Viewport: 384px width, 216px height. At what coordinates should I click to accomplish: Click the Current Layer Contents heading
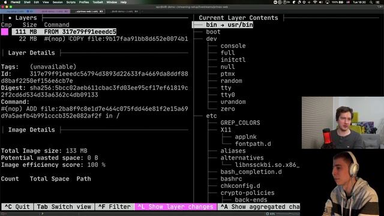[238, 18]
